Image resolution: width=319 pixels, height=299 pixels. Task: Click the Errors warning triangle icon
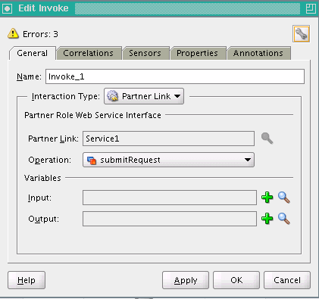pyautogui.click(x=13, y=33)
